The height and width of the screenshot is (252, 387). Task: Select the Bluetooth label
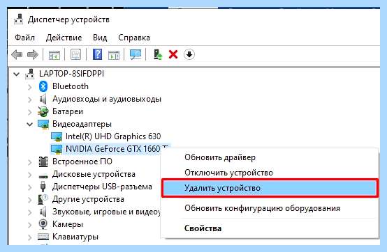click(x=71, y=86)
